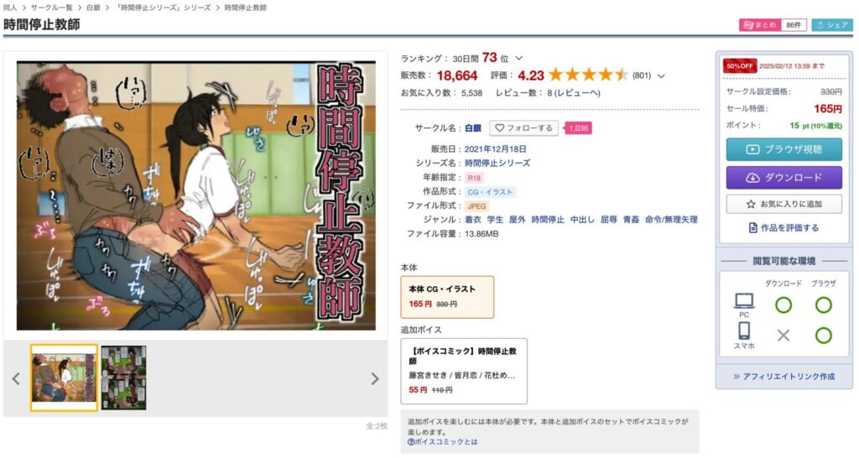The width and height of the screenshot is (859, 458).
Task: Open the ボイスコミックとは help link
Action: coord(443,441)
